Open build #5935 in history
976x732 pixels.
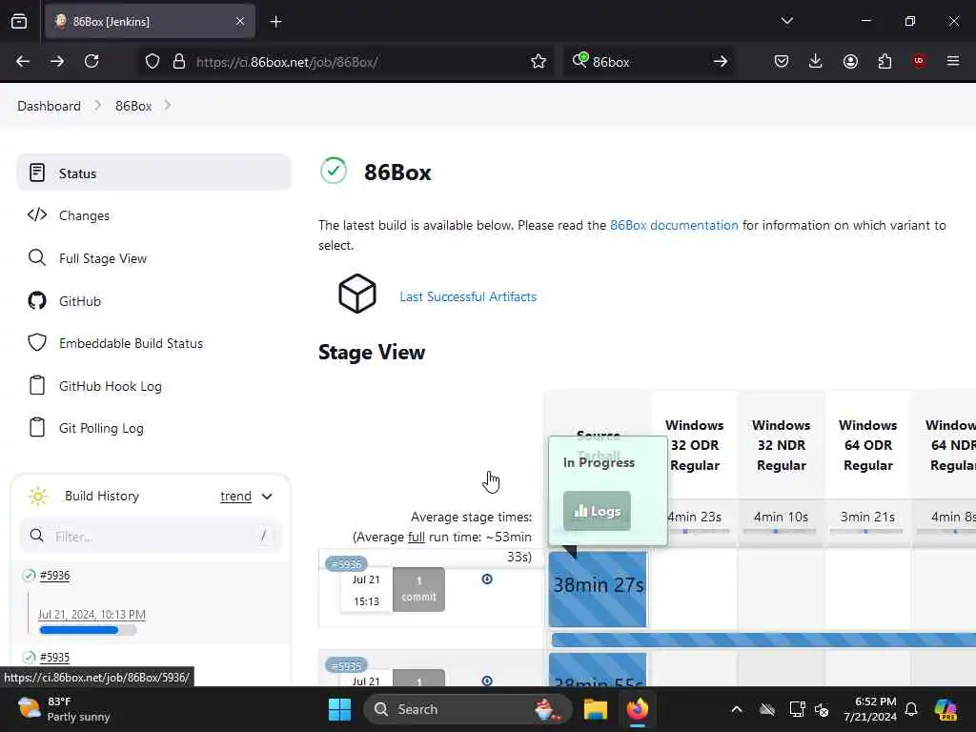point(54,658)
